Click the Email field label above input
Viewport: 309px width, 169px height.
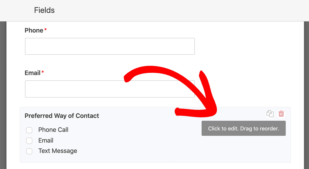click(x=32, y=73)
